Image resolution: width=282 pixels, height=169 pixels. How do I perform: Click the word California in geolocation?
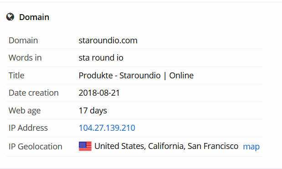pos(167,146)
